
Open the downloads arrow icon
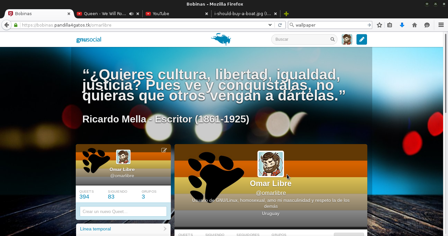pos(402,25)
